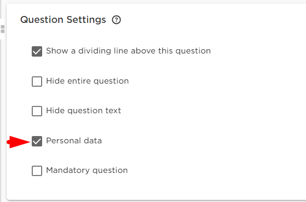Click the 'Show a dividing line above this question' label

click(129, 51)
